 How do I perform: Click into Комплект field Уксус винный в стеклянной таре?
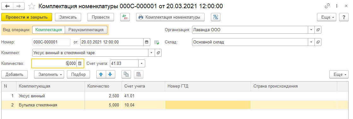(90, 53)
